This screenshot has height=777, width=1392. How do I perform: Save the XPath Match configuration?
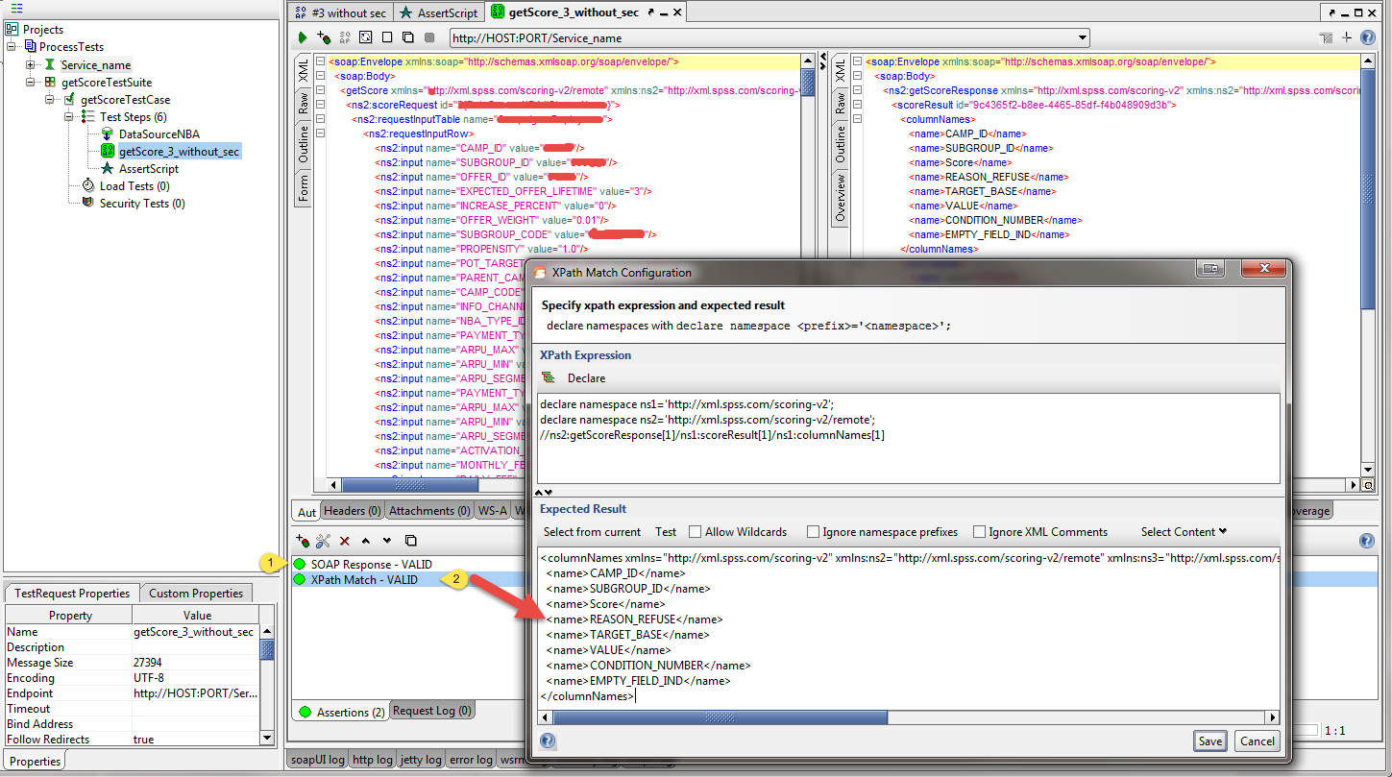pos(1209,741)
